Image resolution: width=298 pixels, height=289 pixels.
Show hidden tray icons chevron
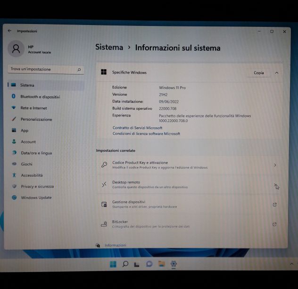(292, 264)
